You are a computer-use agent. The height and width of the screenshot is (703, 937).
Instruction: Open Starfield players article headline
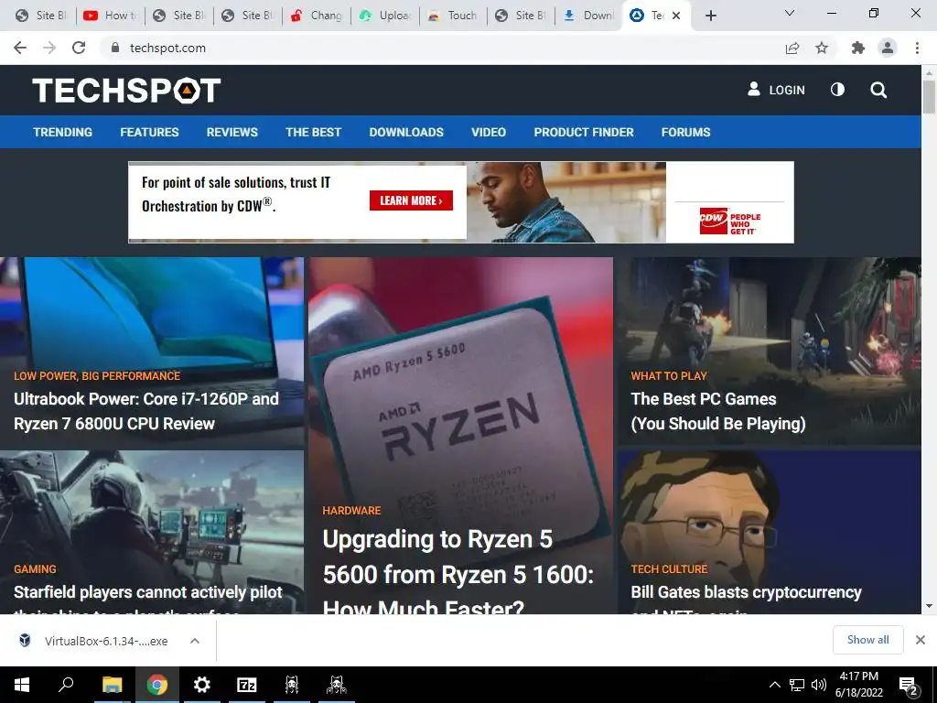[147, 592]
